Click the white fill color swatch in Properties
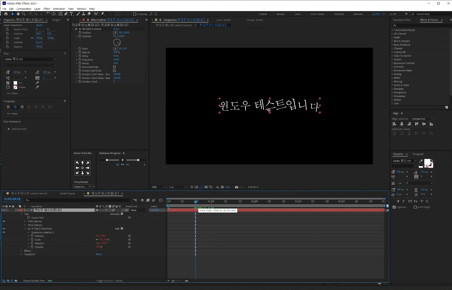The image size is (452, 290). coord(15,83)
